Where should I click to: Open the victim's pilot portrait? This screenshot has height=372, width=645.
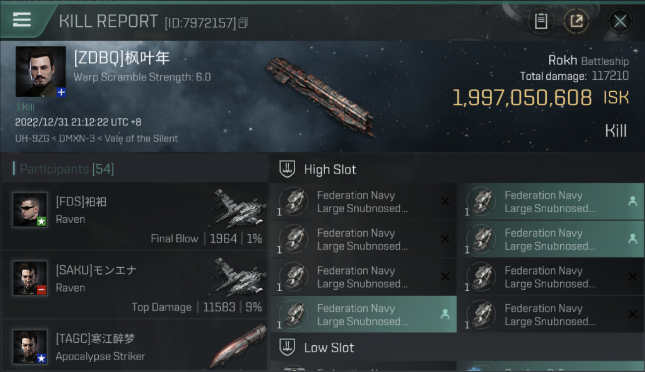(x=40, y=71)
